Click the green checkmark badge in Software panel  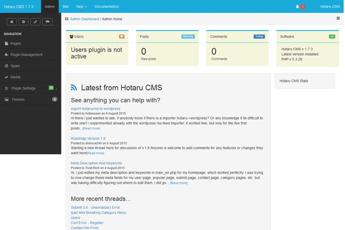[x=332, y=36]
